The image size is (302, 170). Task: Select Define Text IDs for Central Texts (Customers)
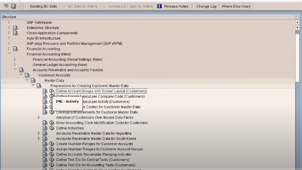[93, 160]
